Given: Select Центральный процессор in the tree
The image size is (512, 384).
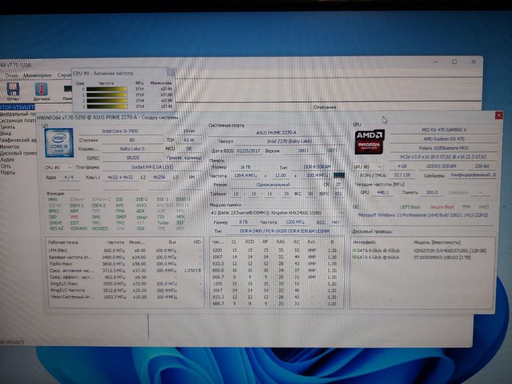Looking at the screenshot, I should click(x=18, y=114).
